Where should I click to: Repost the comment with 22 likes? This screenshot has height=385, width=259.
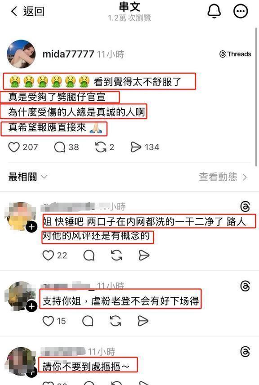[116, 255]
